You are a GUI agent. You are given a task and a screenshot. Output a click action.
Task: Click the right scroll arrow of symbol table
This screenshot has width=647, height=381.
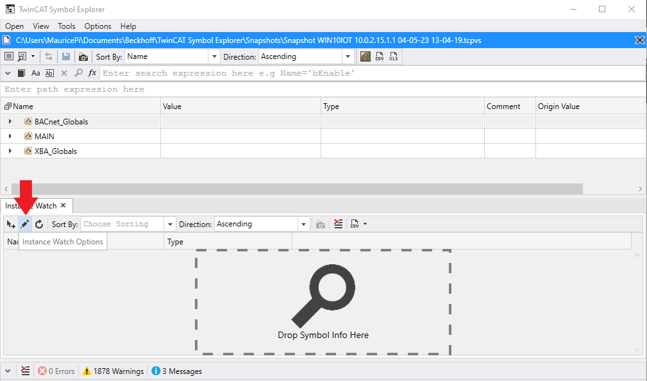point(640,189)
